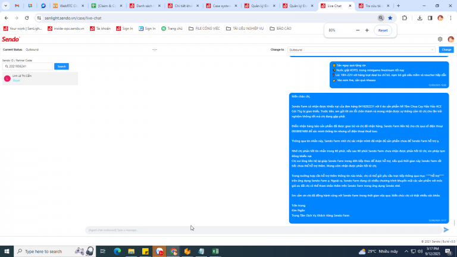The width and height of the screenshot is (457, 257).
Task: Open the Chrome icon on the taskbar
Action: tap(173, 251)
